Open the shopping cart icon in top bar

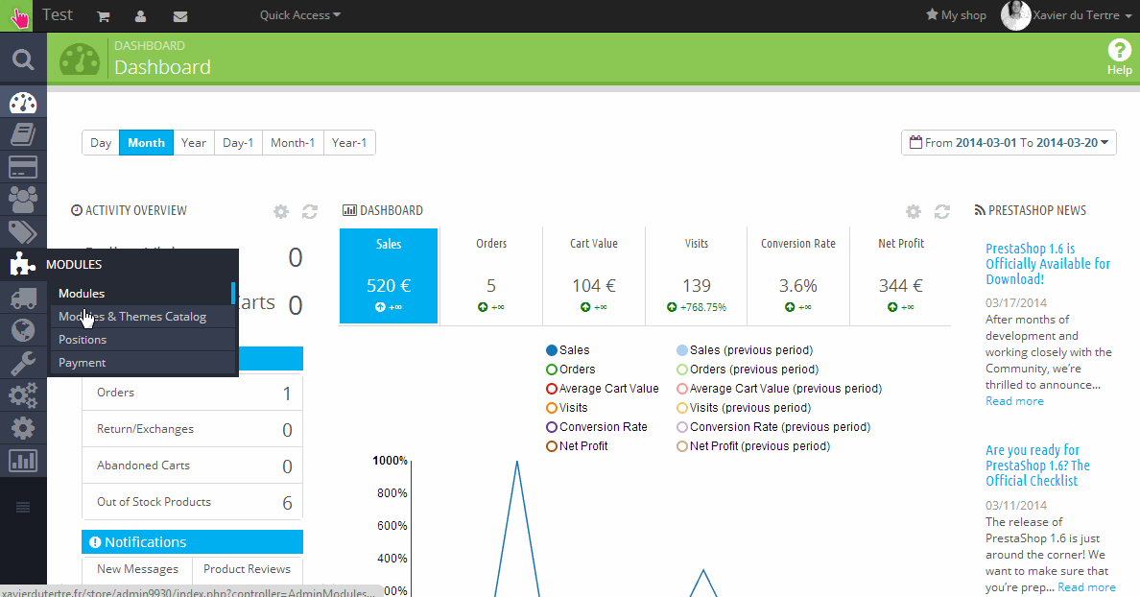pos(104,16)
